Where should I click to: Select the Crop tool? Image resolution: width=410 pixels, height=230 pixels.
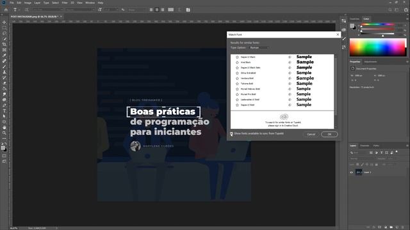point(4,44)
